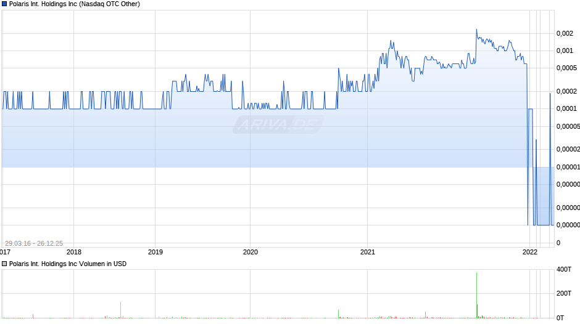
Task: Click the 2021 label on the time axis
Action: 367,253
